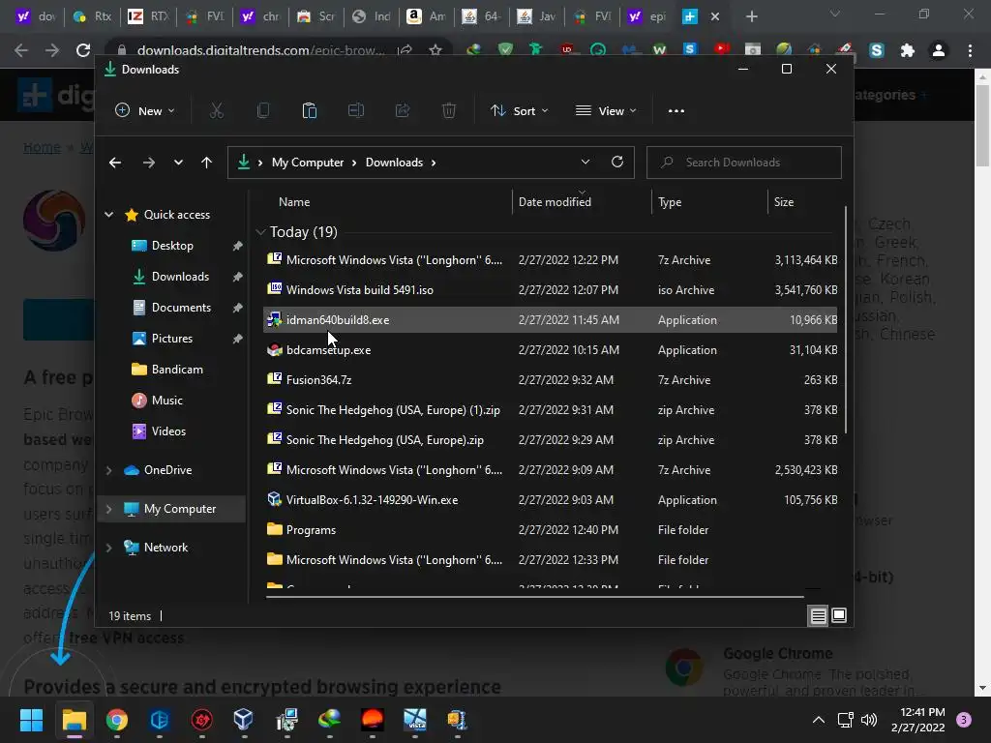The width and height of the screenshot is (991, 743).
Task: Click the Home breadcrumb link on webpage
Action: point(42,147)
